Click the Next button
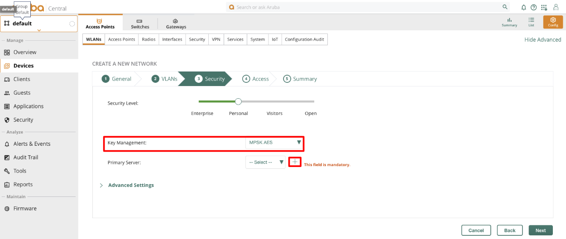 click(x=540, y=230)
